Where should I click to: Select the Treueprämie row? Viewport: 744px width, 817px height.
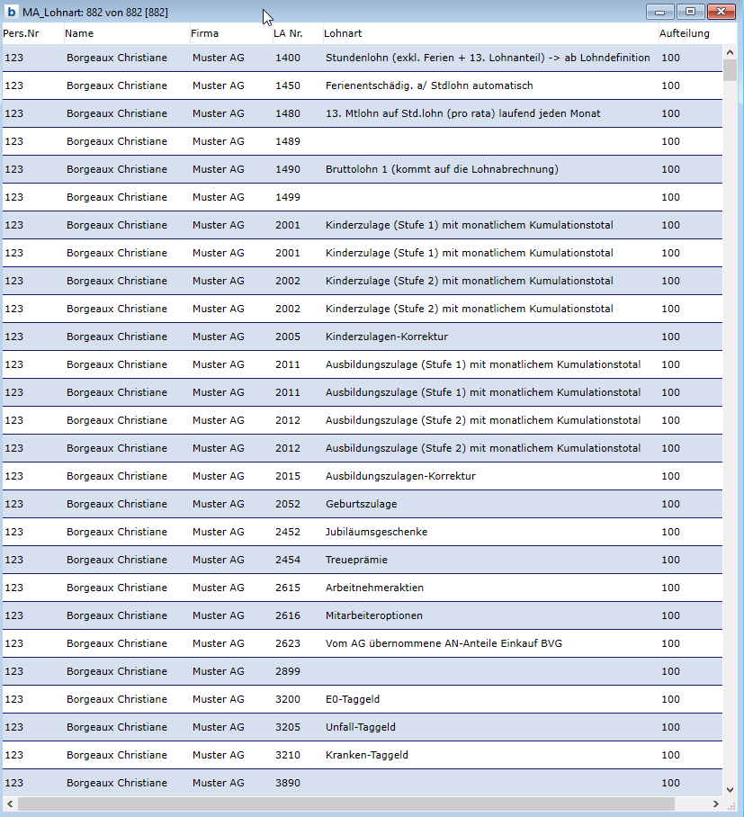(356, 560)
